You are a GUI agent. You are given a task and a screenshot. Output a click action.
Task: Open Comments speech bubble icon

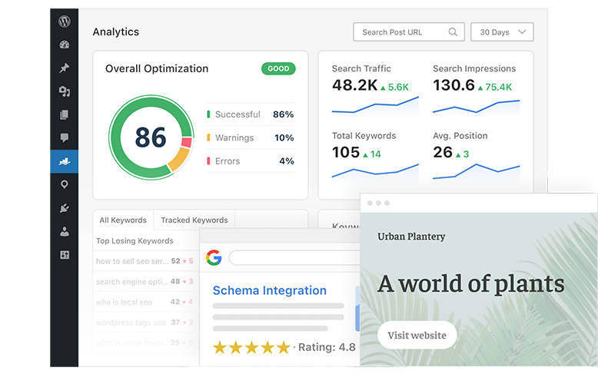point(64,138)
